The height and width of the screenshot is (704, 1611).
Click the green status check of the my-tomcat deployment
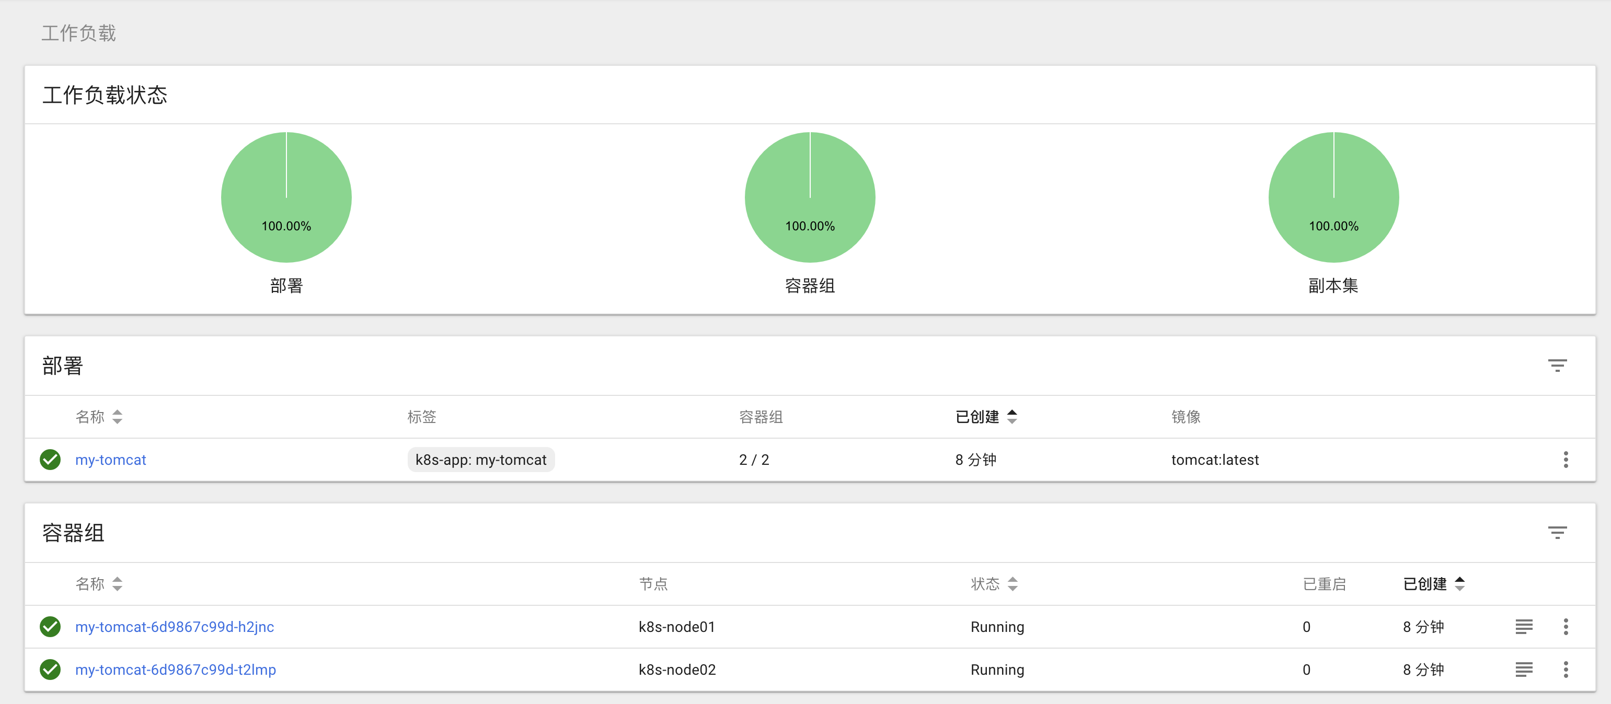click(50, 460)
